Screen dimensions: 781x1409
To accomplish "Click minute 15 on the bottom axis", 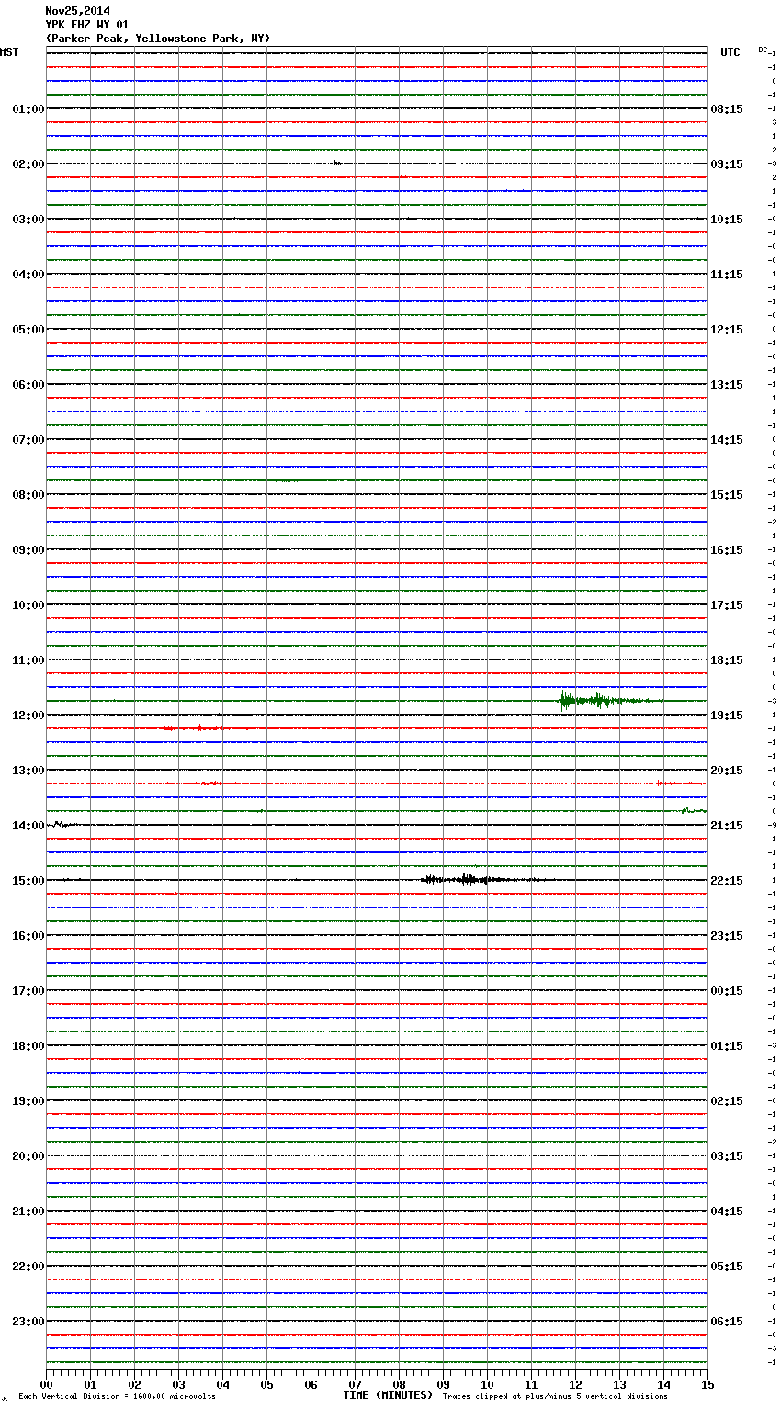I will point(707,1384).
